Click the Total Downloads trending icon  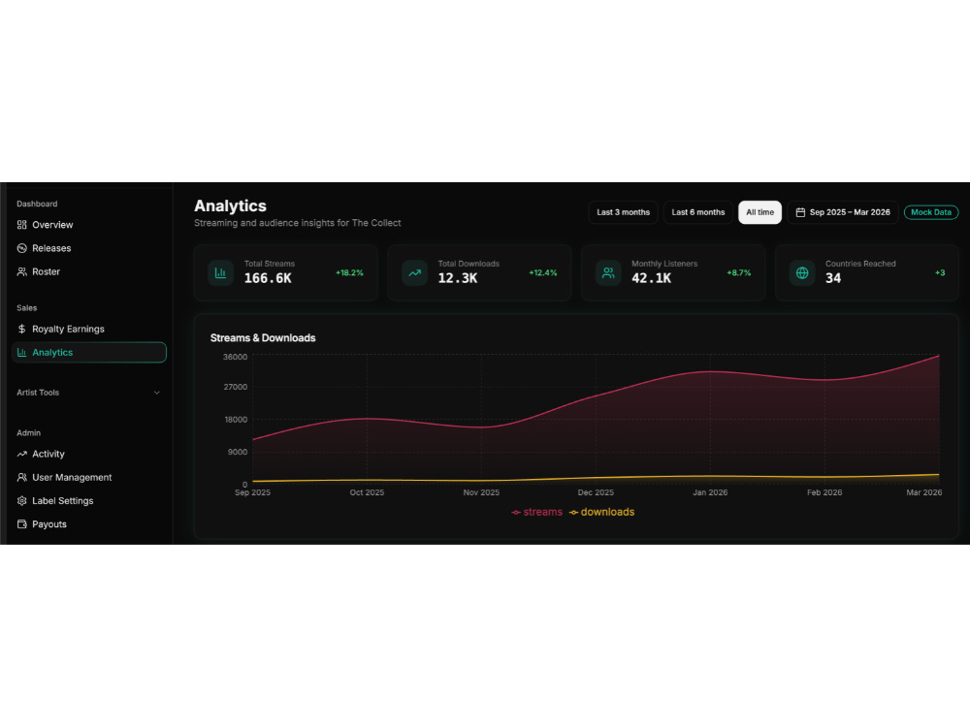click(x=414, y=272)
